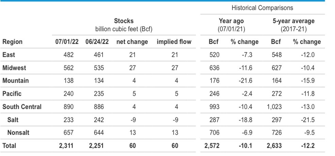Click the 06/24/22 stocks column header
The image size is (335, 156).
(97, 42)
